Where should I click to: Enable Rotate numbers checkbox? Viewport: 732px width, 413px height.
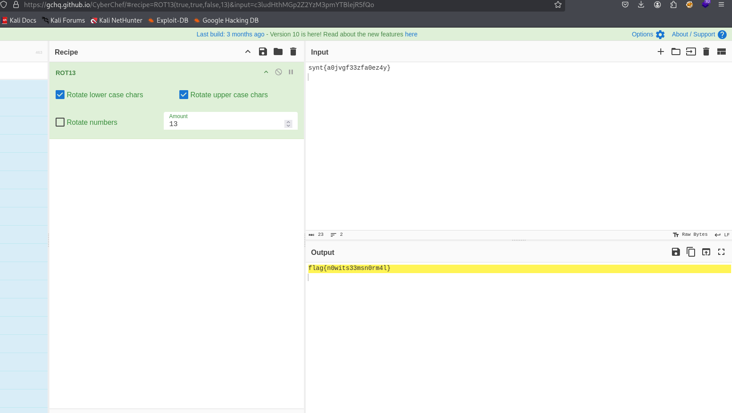(x=60, y=122)
